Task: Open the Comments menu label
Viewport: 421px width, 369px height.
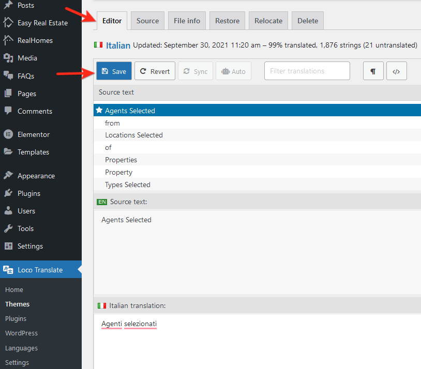Action: 35,111
